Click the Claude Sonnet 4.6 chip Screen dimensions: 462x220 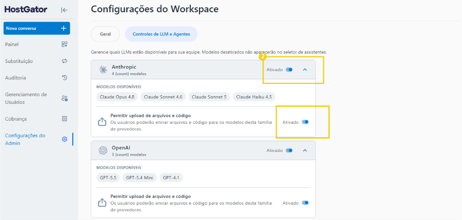tap(163, 97)
